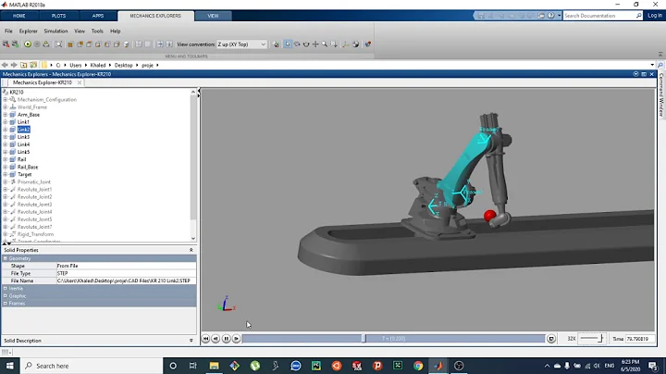The width and height of the screenshot is (666, 374).
Task: Step animation forward one frame
Action: point(236,339)
